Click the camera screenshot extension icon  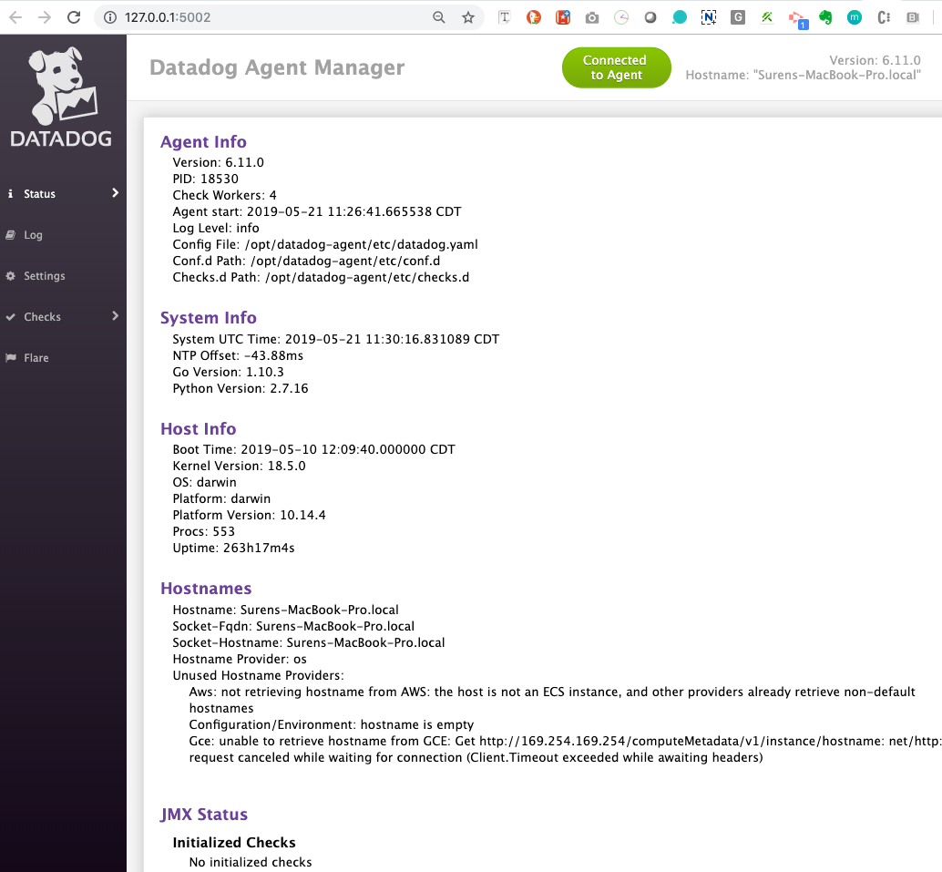pyautogui.click(x=592, y=18)
